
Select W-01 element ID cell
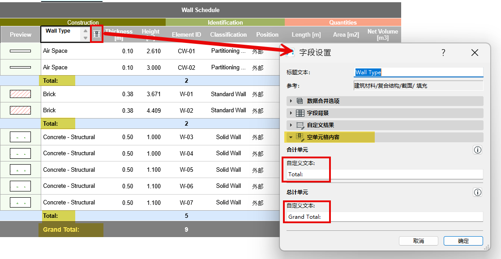(186, 94)
